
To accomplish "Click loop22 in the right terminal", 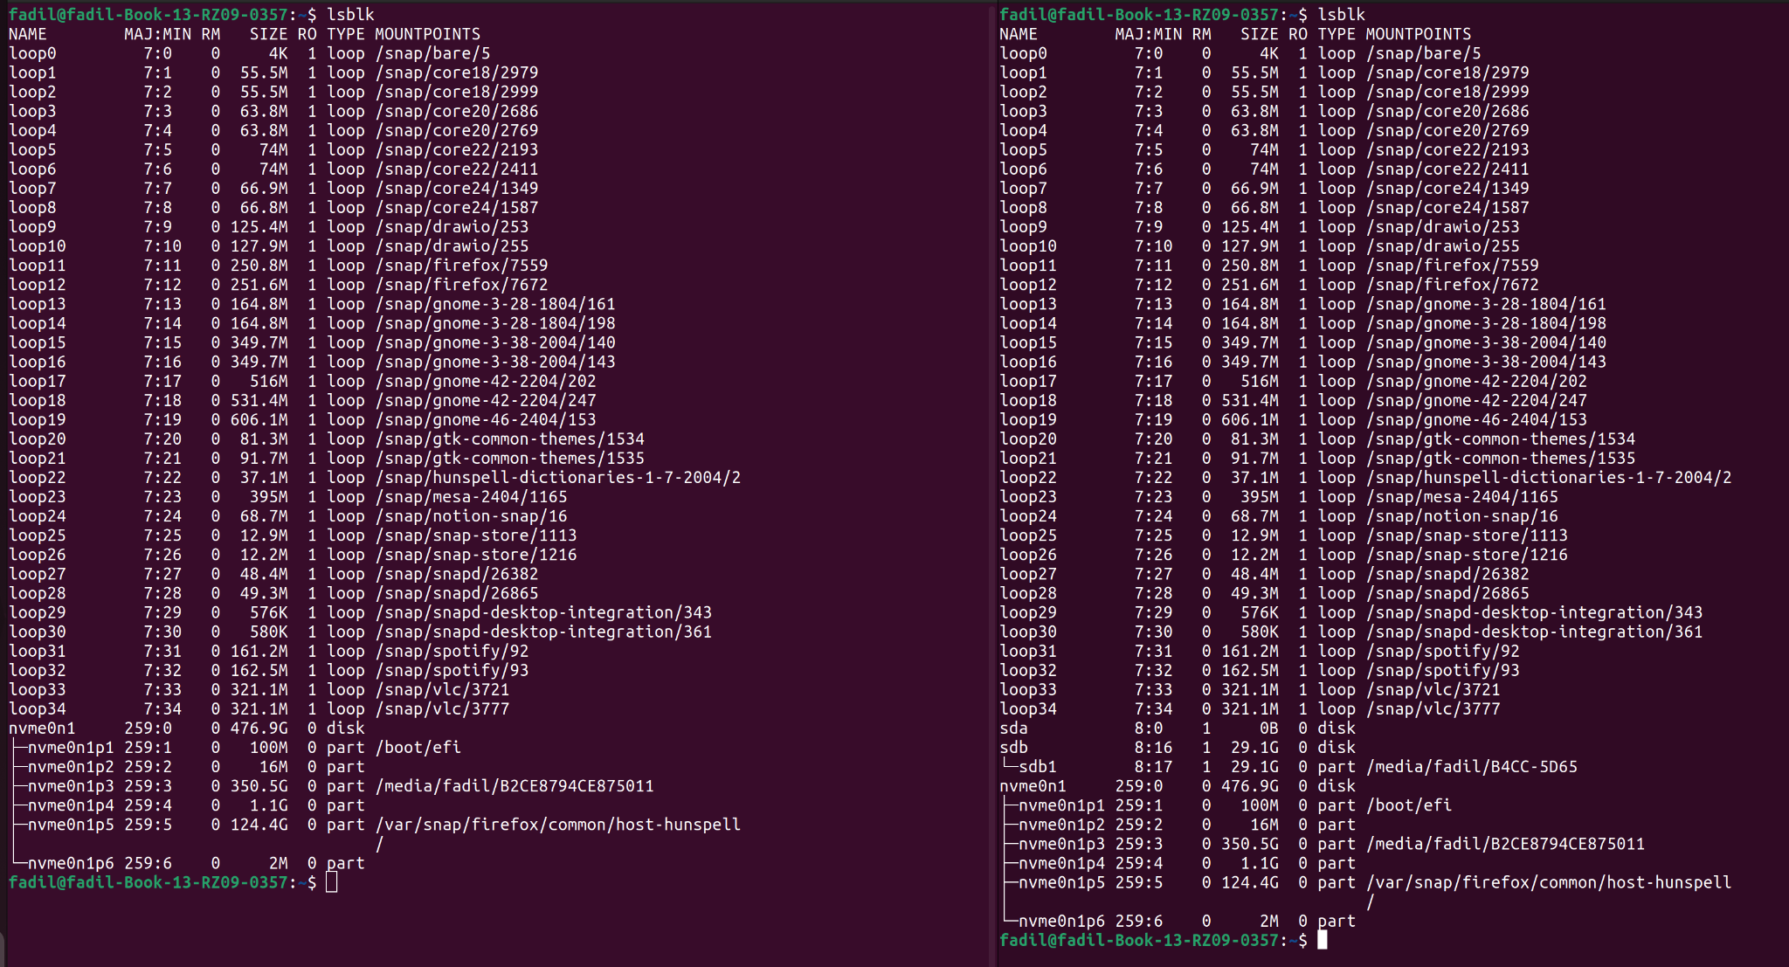I will [x=1028, y=478].
